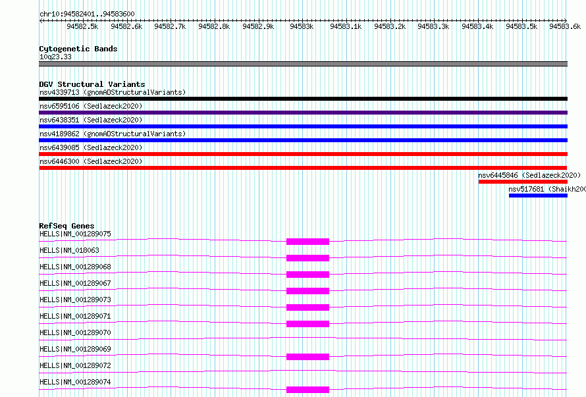Image resolution: width=586 pixels, height=397 pixels.
Task: Click the exon block of HELLS|NM_001289068
Action: click(307, 275)
